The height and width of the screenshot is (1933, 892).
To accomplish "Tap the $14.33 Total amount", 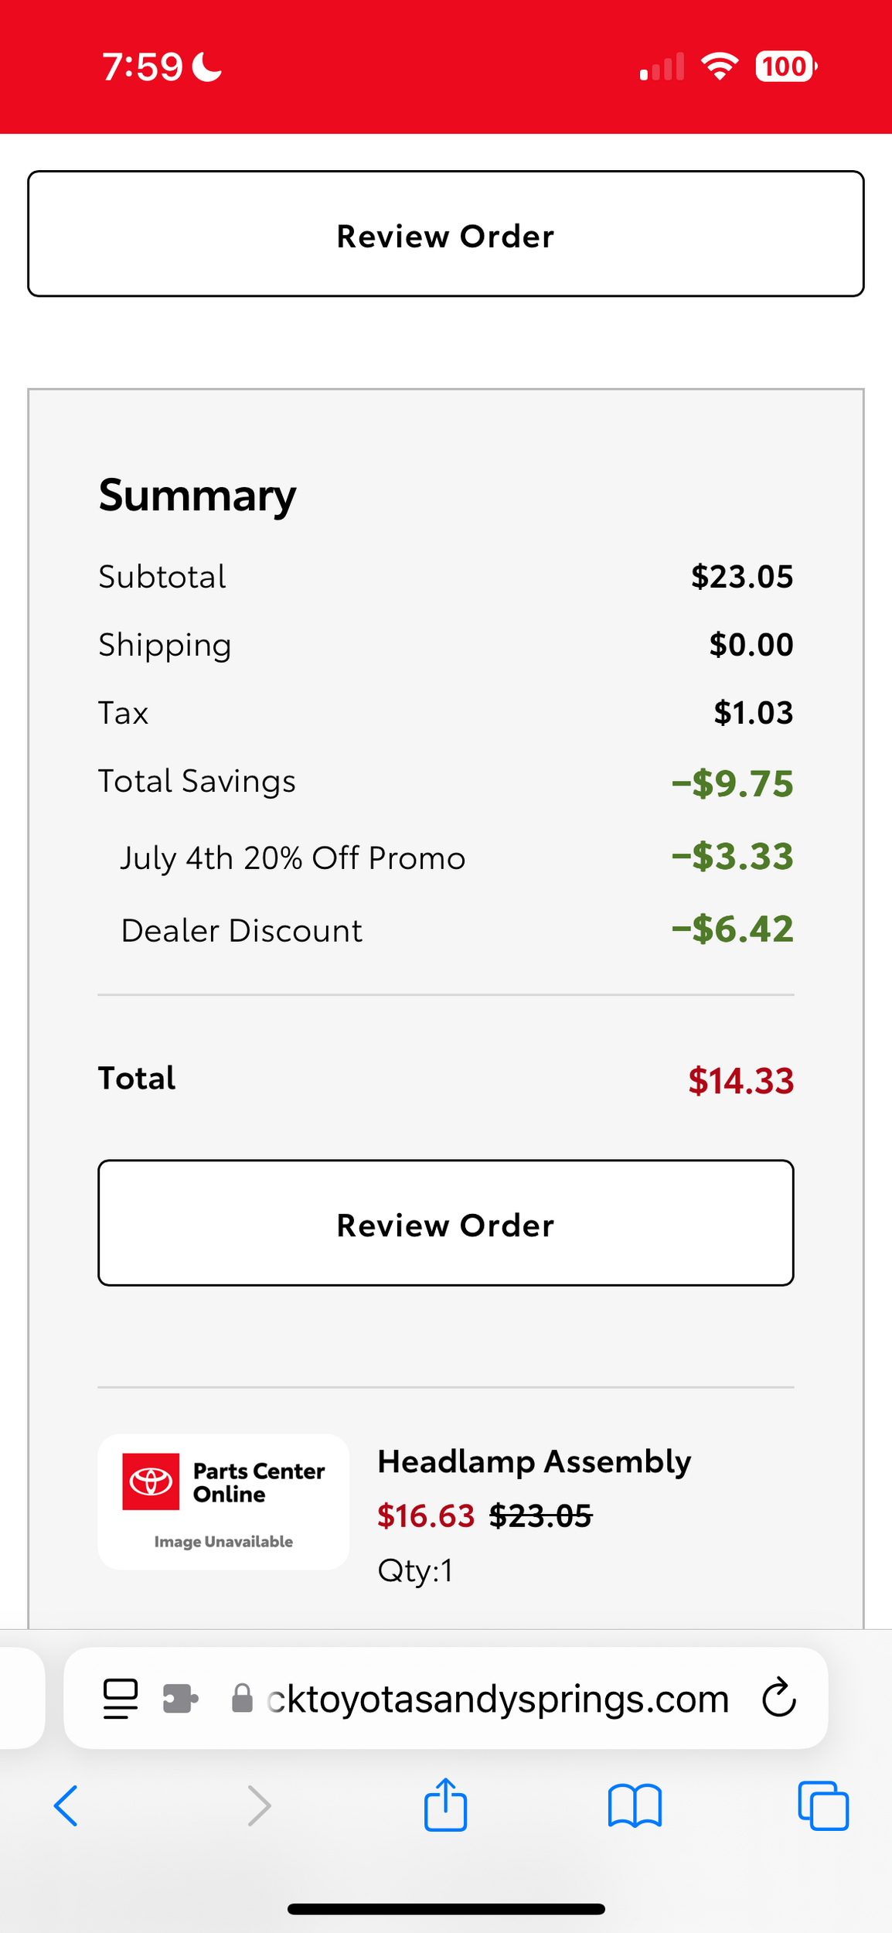I will 740,1080.
